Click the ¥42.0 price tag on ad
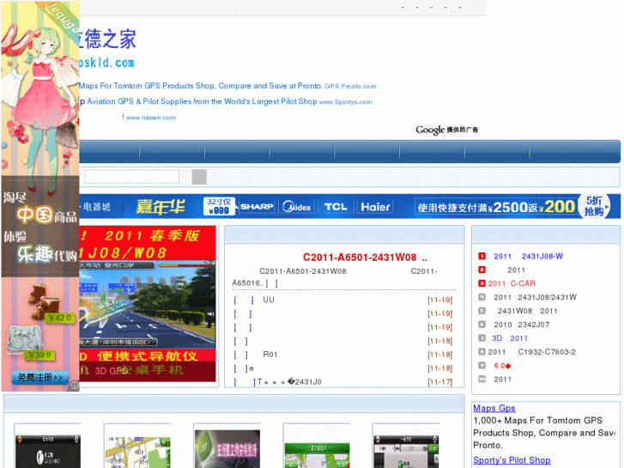Viewport: 624px width, 468px height. pyautogui.click(x=60, y=318)
